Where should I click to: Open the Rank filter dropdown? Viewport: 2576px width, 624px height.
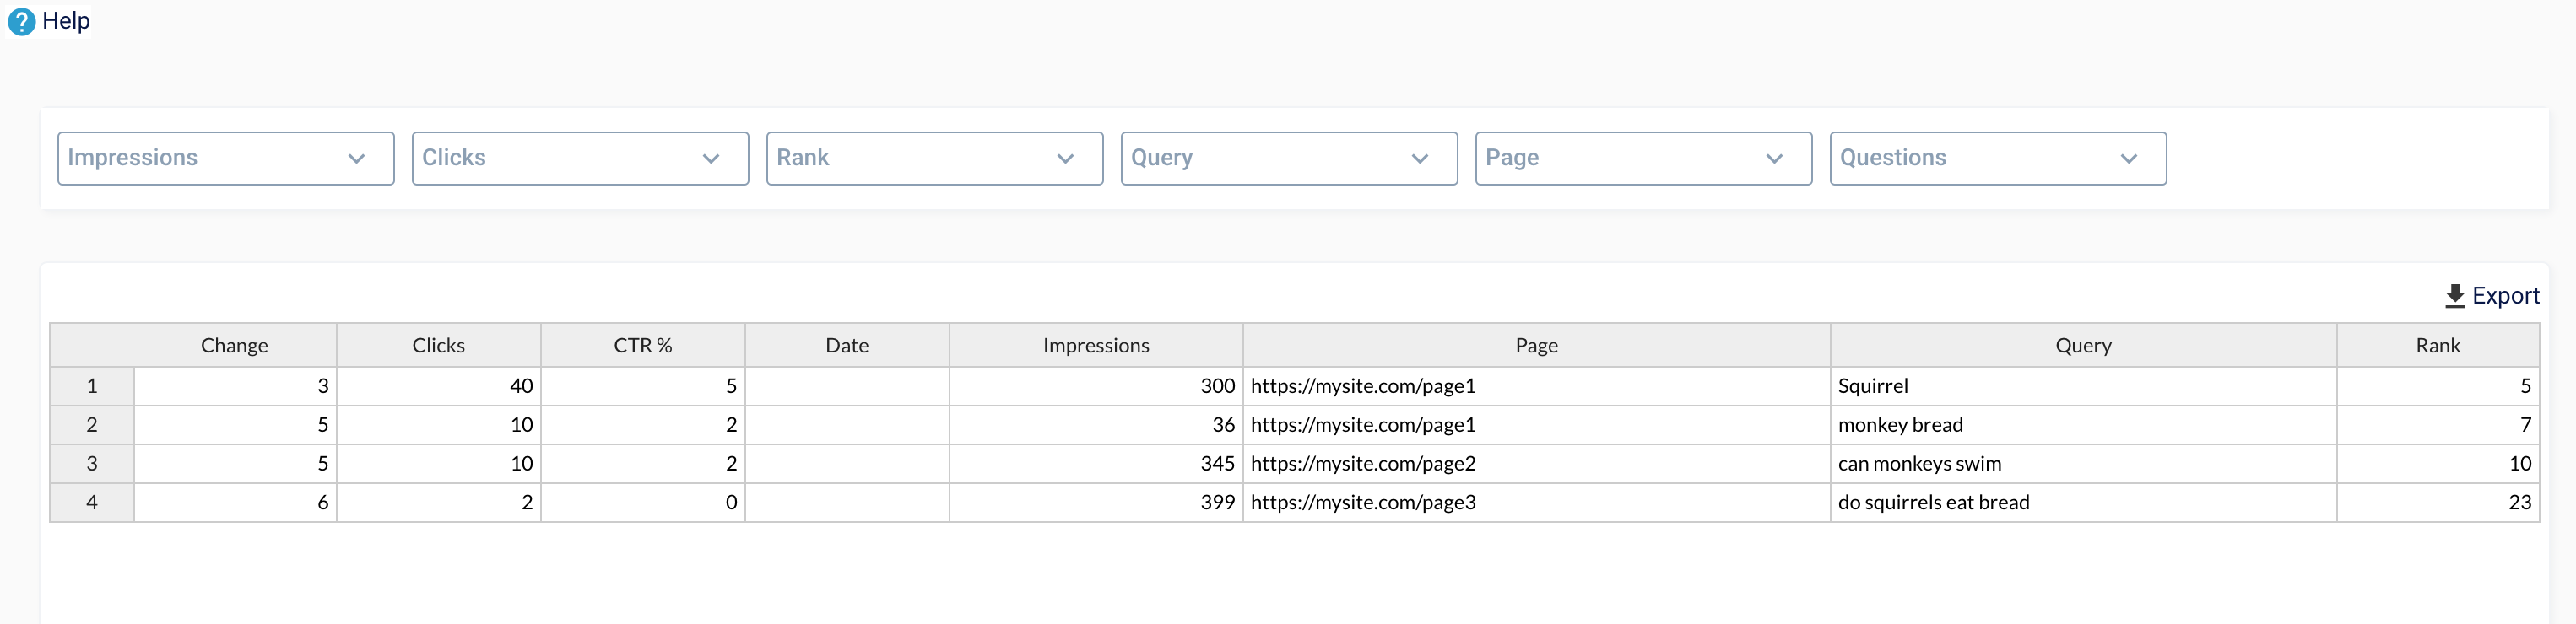934,158
